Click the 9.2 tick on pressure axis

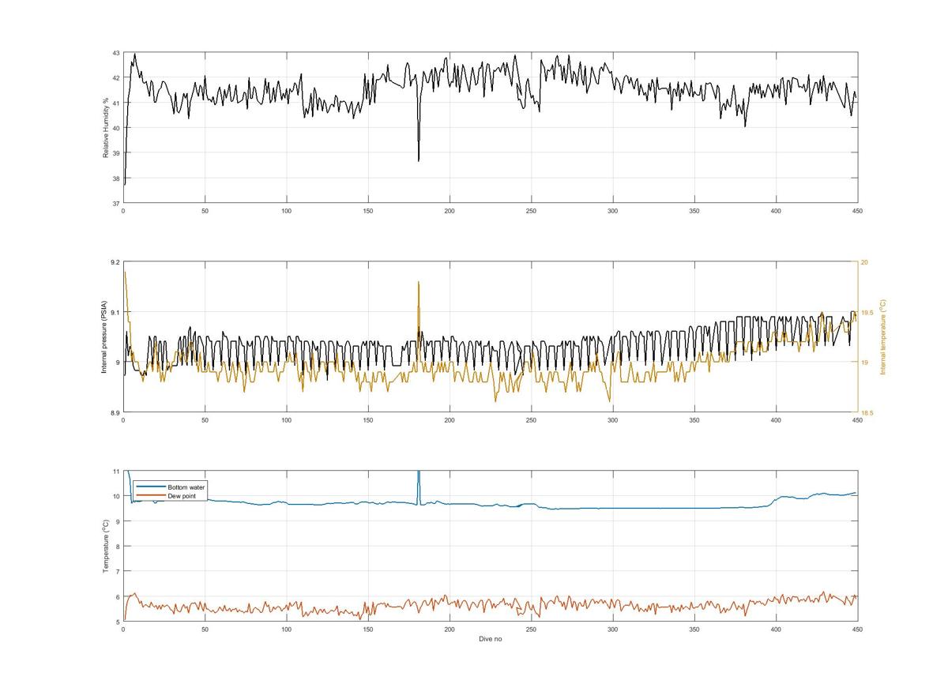pos(115,262)
